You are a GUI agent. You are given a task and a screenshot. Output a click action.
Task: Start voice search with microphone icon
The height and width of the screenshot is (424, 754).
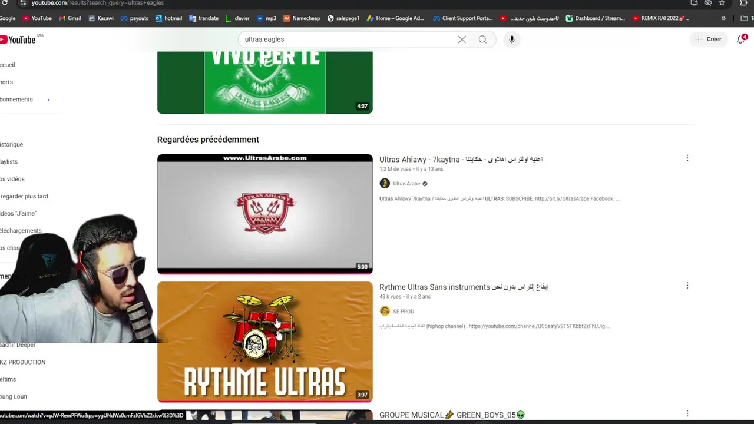[x=512, y=39]
